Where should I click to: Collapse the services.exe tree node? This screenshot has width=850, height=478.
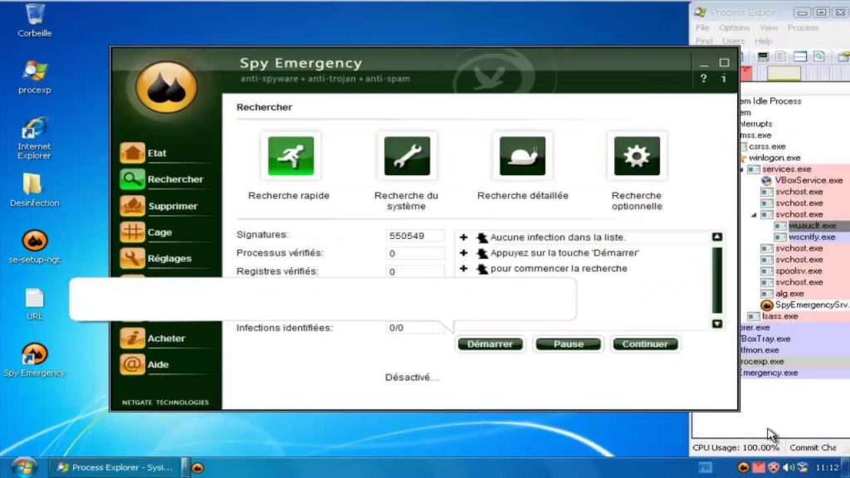[741, 169]
